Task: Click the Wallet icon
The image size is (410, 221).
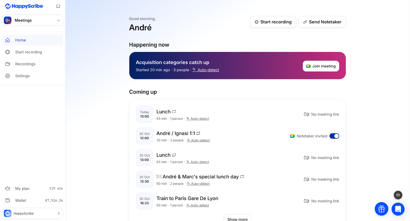Action: [8, 200]
